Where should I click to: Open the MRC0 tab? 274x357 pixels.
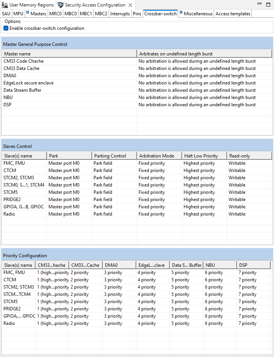(55, 14)
